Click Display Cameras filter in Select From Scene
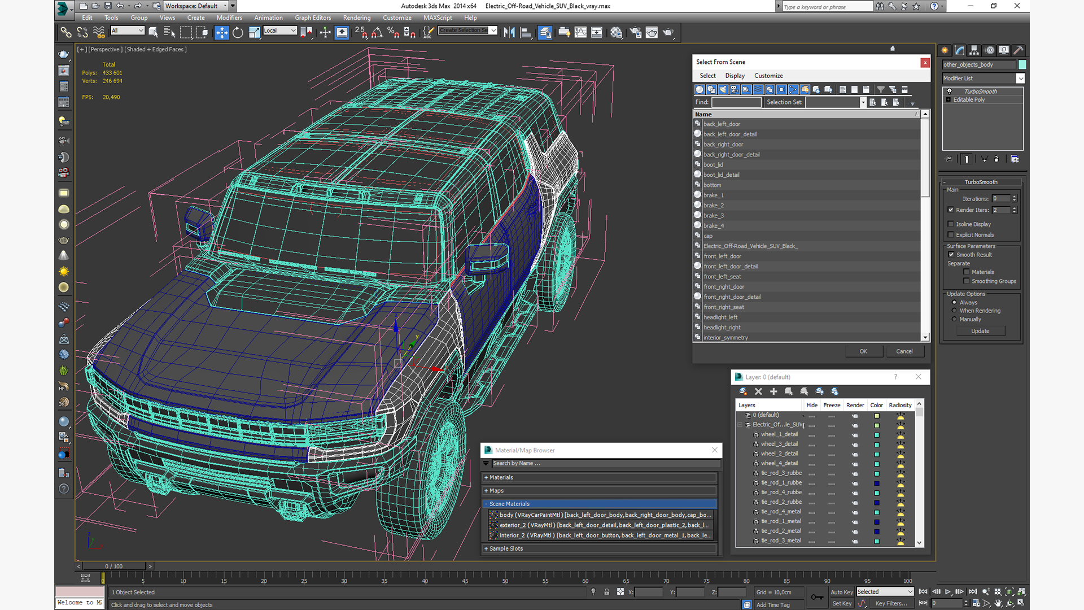The image size is (1084, 610). coord(735,89)
